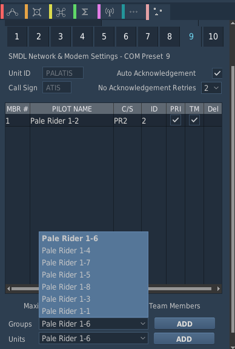Image resolution: width=235 pixels, height=349 pixels.
Task: Select COM preset 9
Action: point(191,36)
